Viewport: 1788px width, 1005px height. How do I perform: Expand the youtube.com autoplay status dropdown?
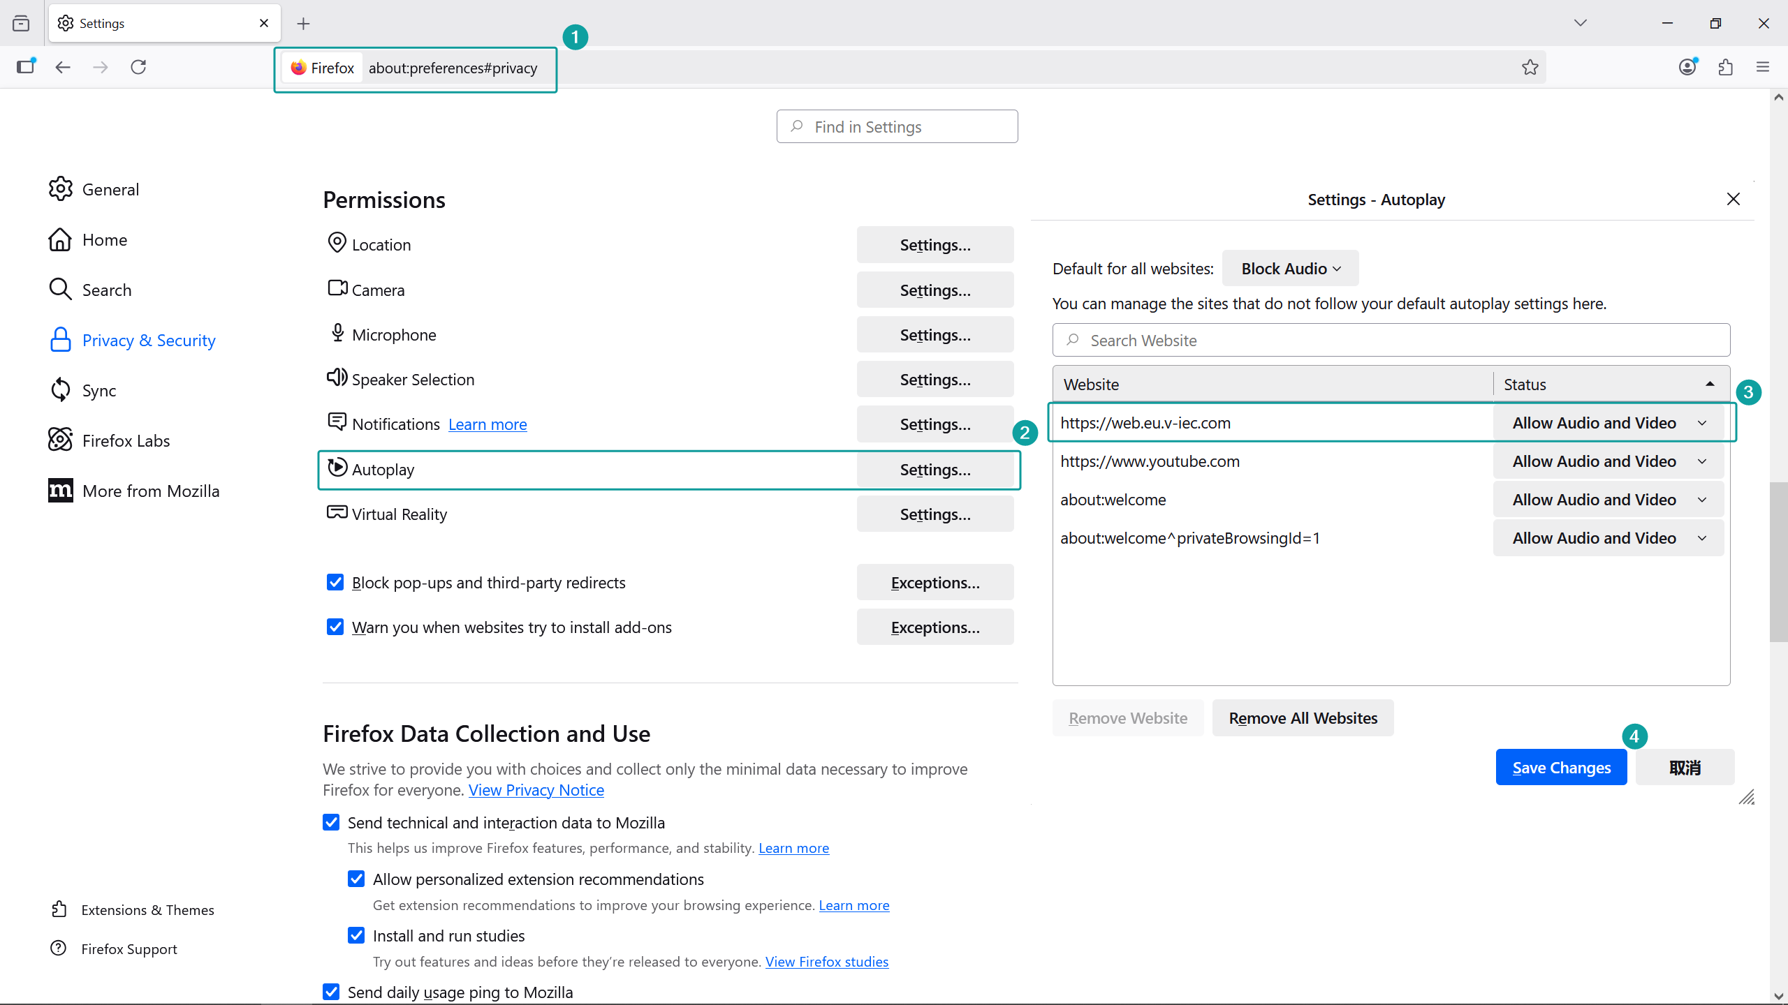(1608, 461)
